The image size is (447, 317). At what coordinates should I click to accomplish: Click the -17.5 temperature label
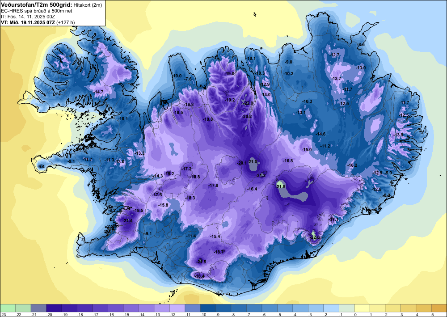[x=157, y=195]
